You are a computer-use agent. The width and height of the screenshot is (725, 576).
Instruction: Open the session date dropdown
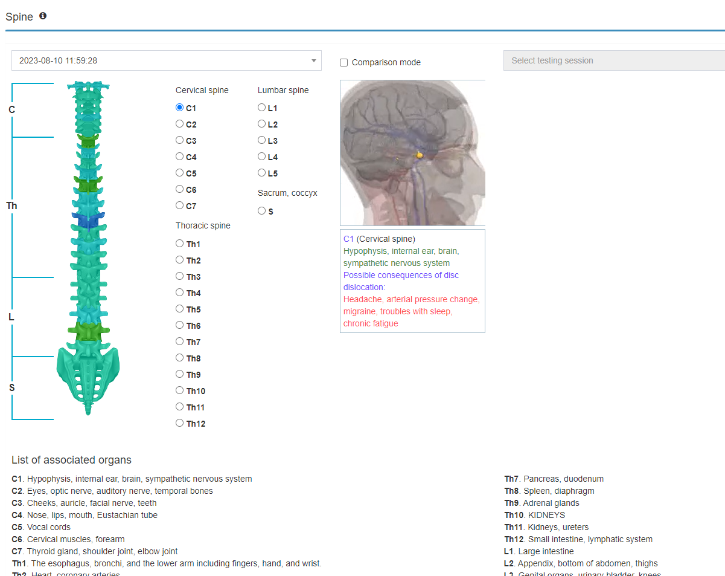[167, 60]
